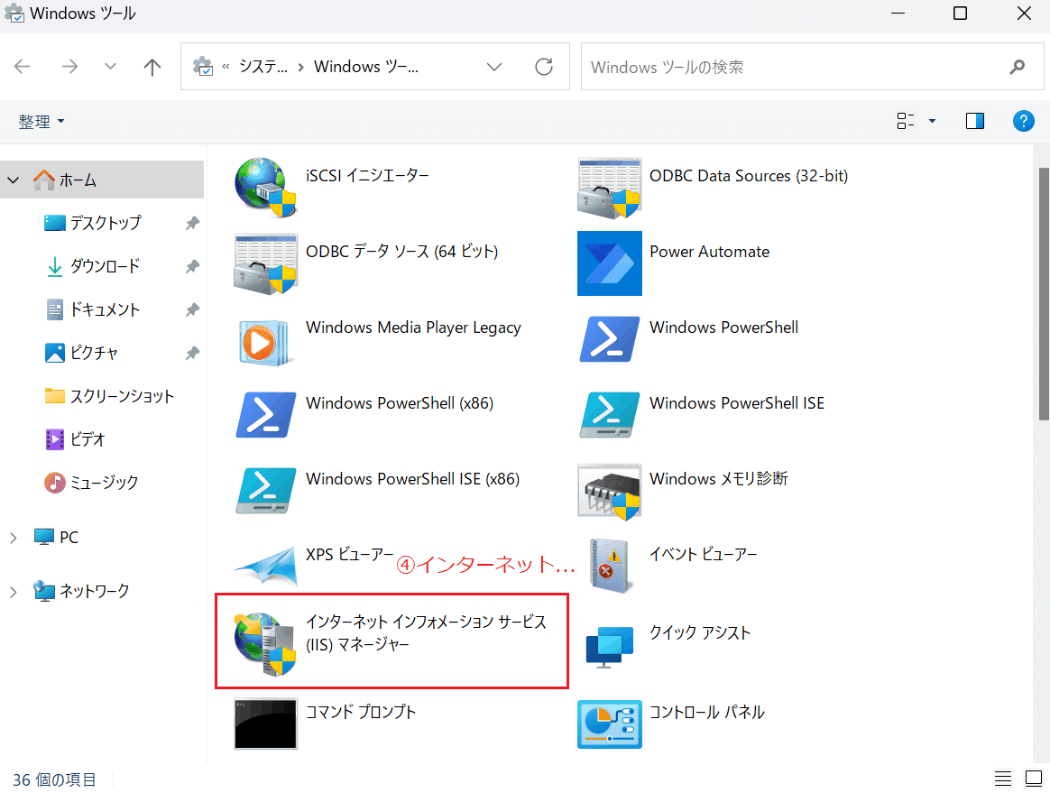Image resolution: width=1050 pixels, height=793 pixels.
Task: Toggle the preview pane on
Action: click(974, 120)
